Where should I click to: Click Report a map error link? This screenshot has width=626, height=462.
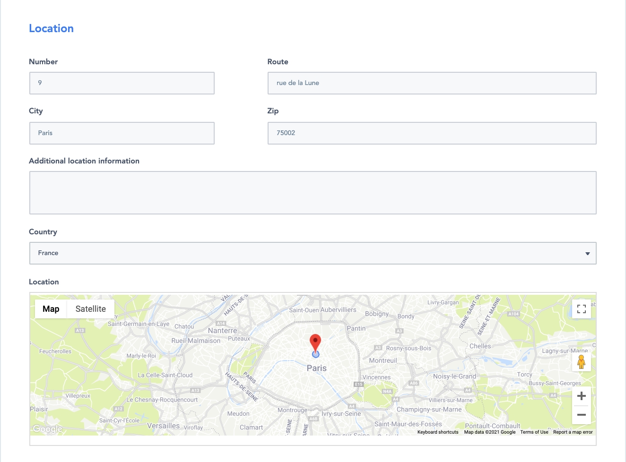[x=573, y=432]
